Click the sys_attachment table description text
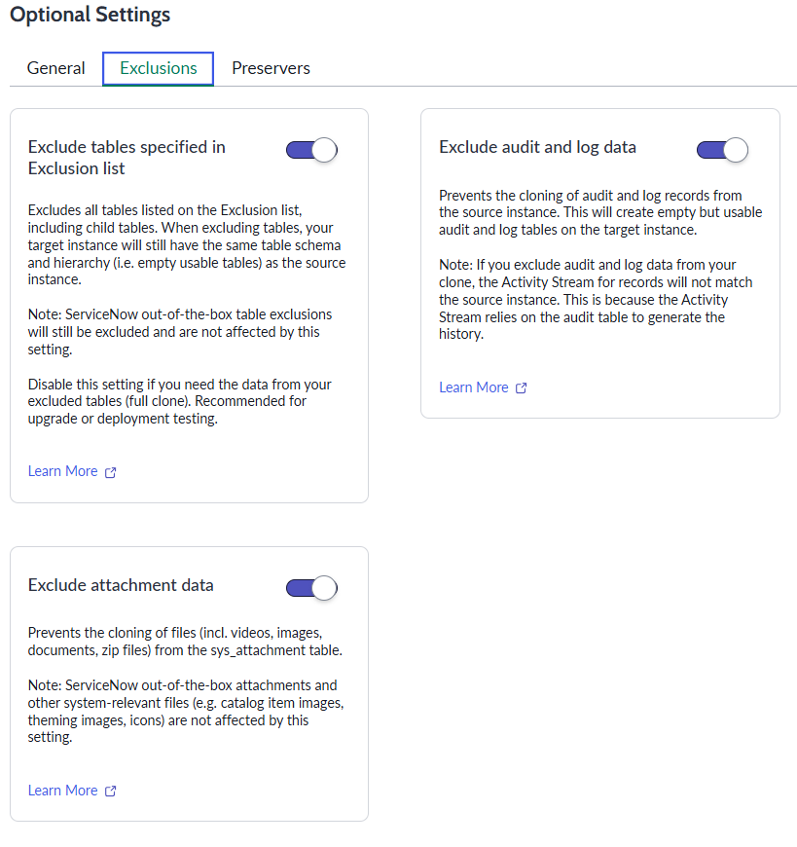 pyautogui.click(x=184, y=642)
